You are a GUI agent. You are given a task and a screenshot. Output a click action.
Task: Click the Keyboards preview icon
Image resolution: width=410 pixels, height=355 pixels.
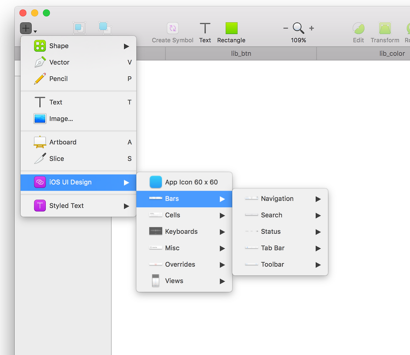point(156,231)
